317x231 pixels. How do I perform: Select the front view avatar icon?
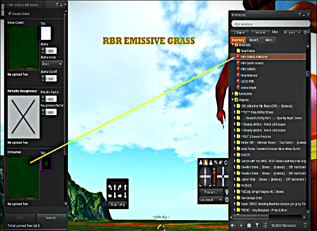point(201,162)
